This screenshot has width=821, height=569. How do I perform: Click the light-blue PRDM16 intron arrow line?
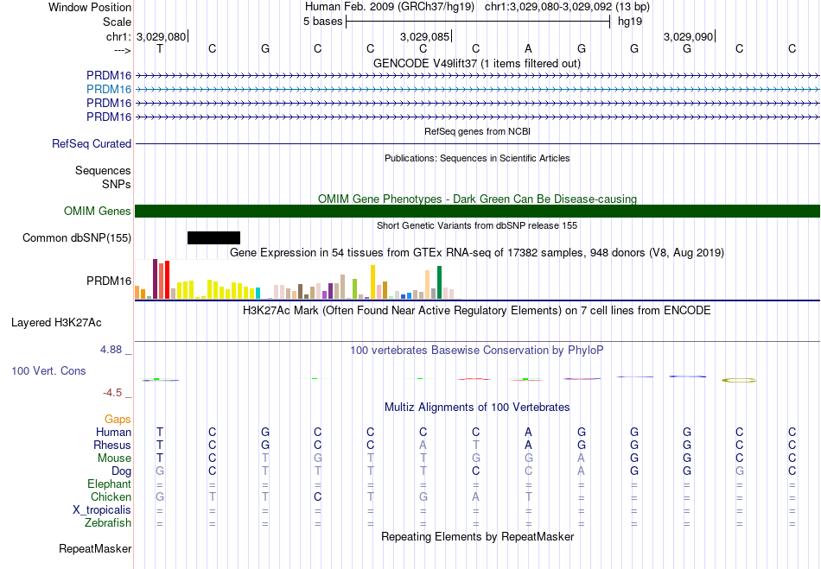point(477,90)
